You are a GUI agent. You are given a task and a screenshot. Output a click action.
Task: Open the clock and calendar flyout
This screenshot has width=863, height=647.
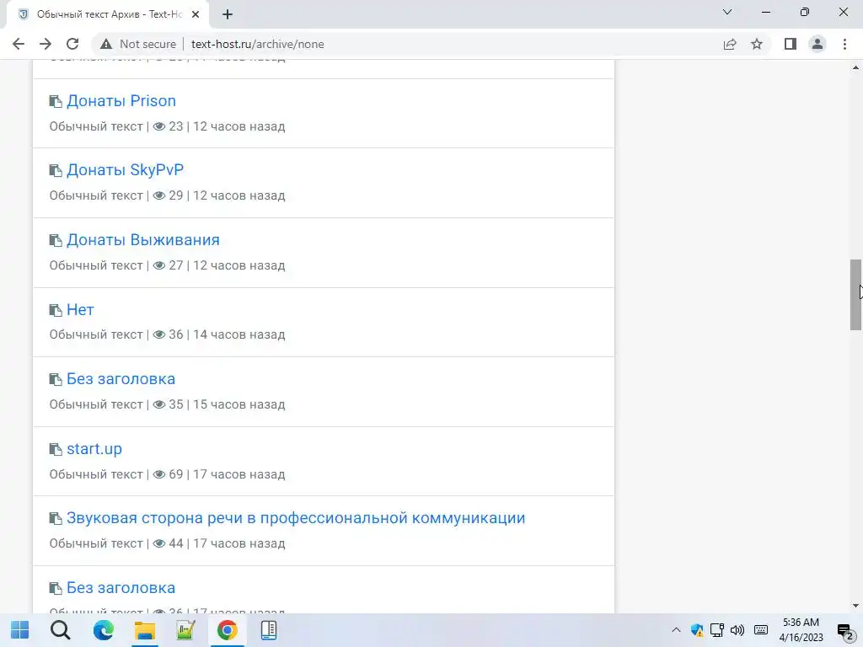click(801, 630)
